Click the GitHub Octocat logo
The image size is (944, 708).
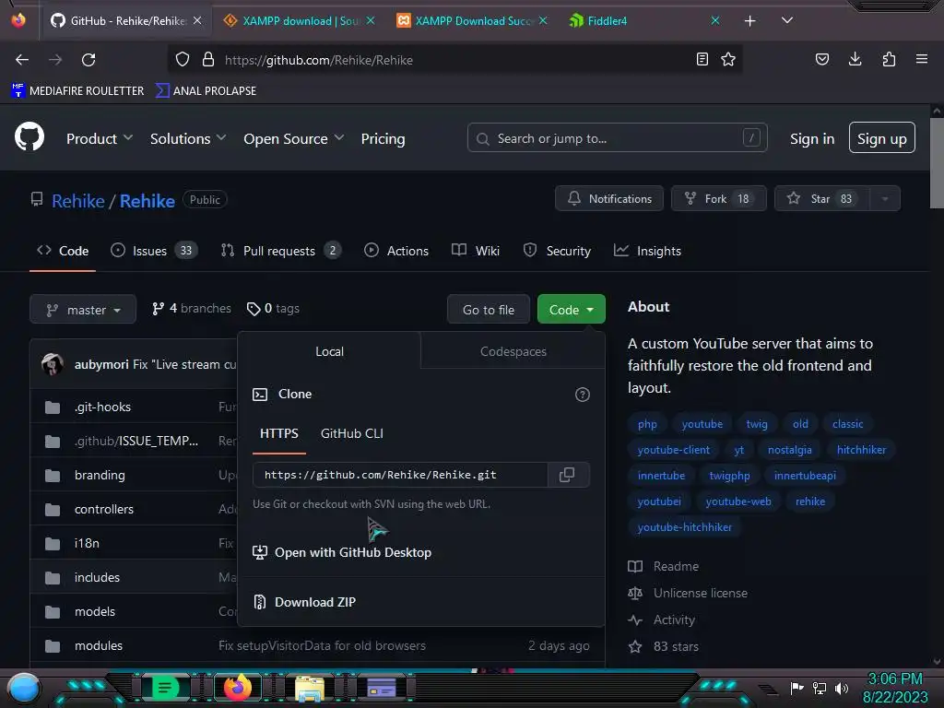tap(29, 136)
